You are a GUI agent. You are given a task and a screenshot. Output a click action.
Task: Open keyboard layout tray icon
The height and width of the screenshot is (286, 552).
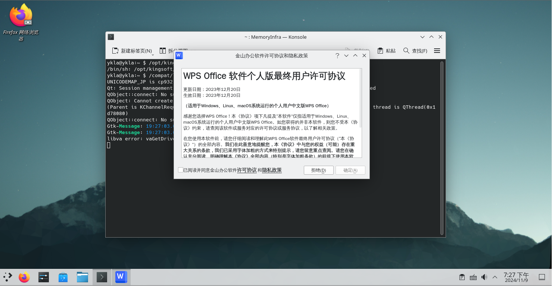click(473, 277)
